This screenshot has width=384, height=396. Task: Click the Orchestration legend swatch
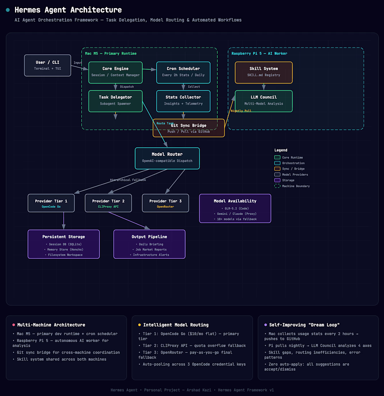point(277,163)
